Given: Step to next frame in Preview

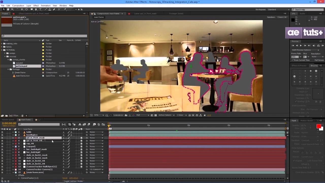Looking at the screenshot, I should tap(305, 45).
